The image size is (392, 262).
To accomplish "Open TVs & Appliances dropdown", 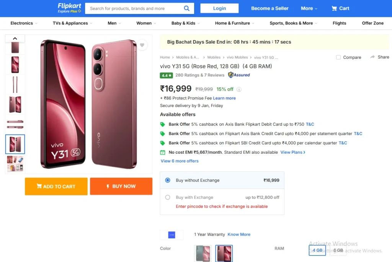I will click(x=72, y=23).
